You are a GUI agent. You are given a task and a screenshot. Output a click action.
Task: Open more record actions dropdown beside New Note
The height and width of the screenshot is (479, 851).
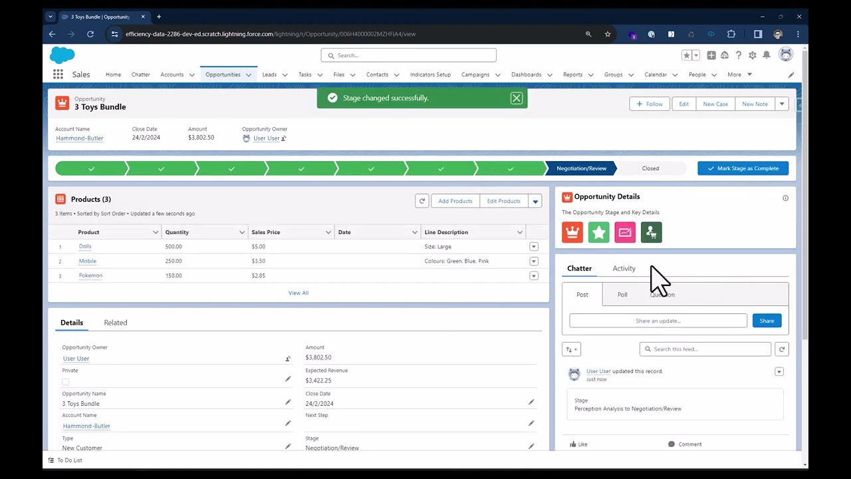click(x=782, y=104)
